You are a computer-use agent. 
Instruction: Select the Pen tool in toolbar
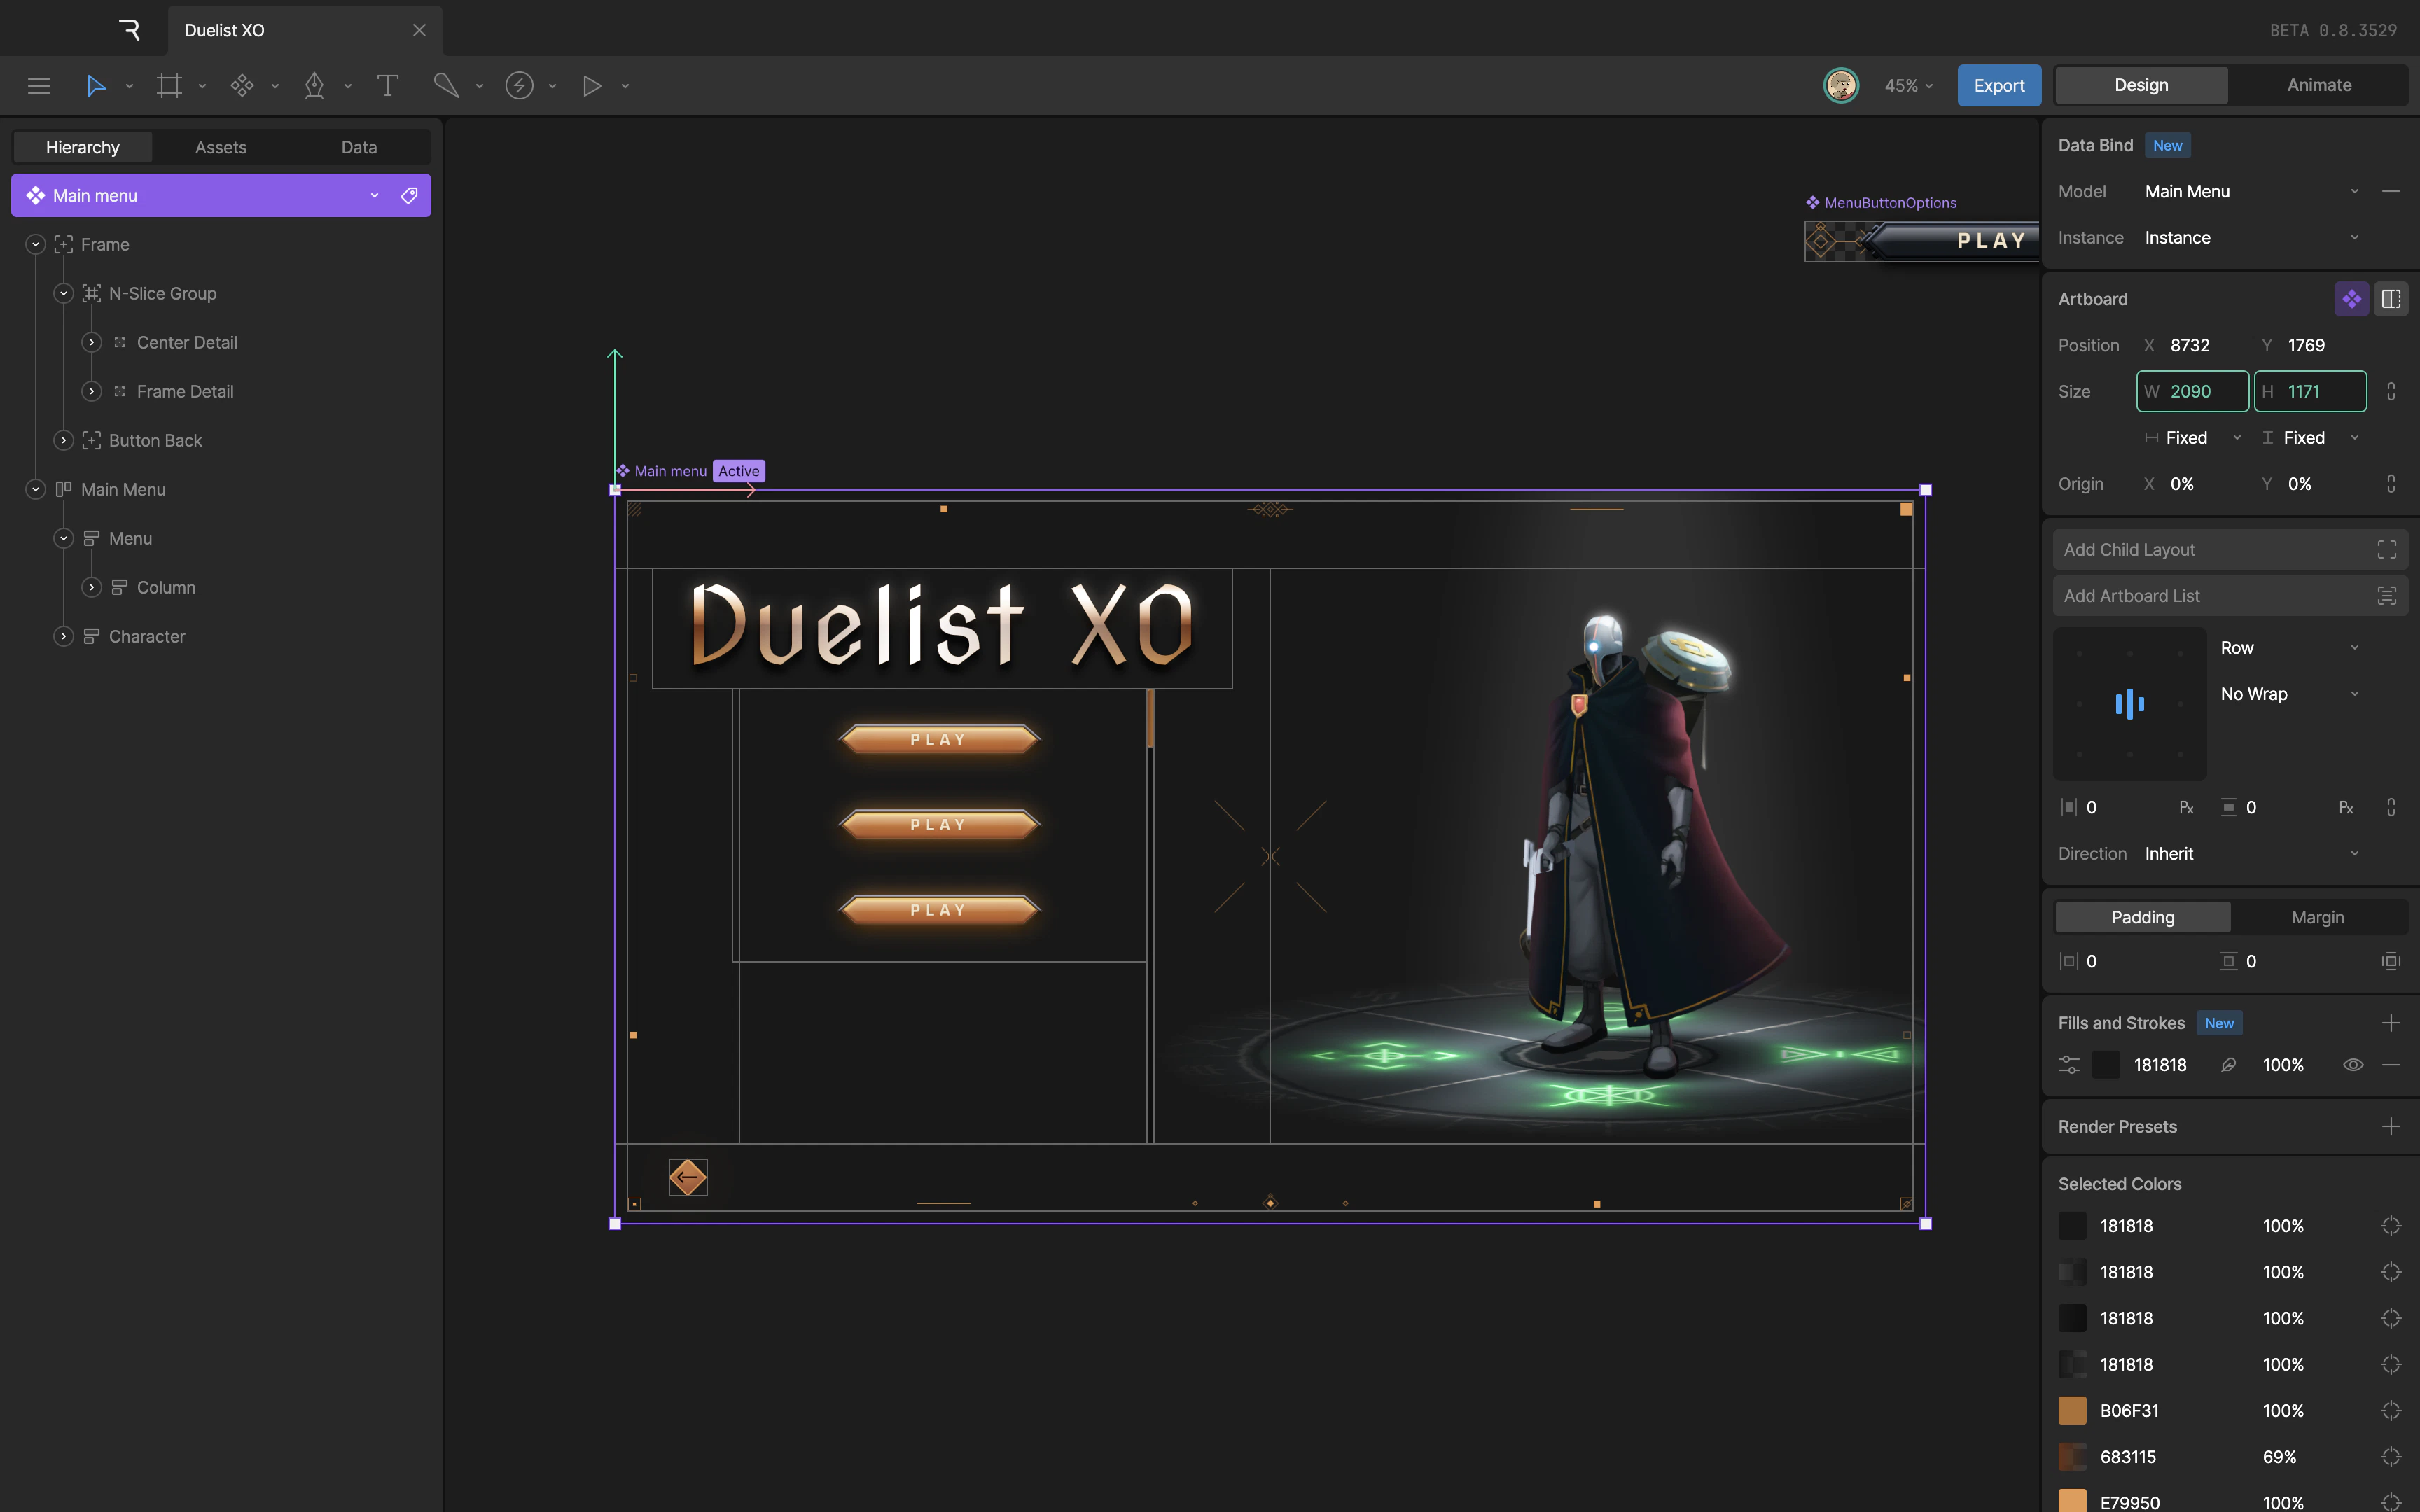click(314, 86)
